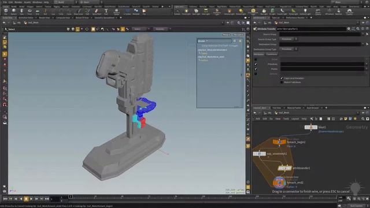This screenshot has width=370, height=208.
Task: Select the Torus shelf tool
Action: 29,12
